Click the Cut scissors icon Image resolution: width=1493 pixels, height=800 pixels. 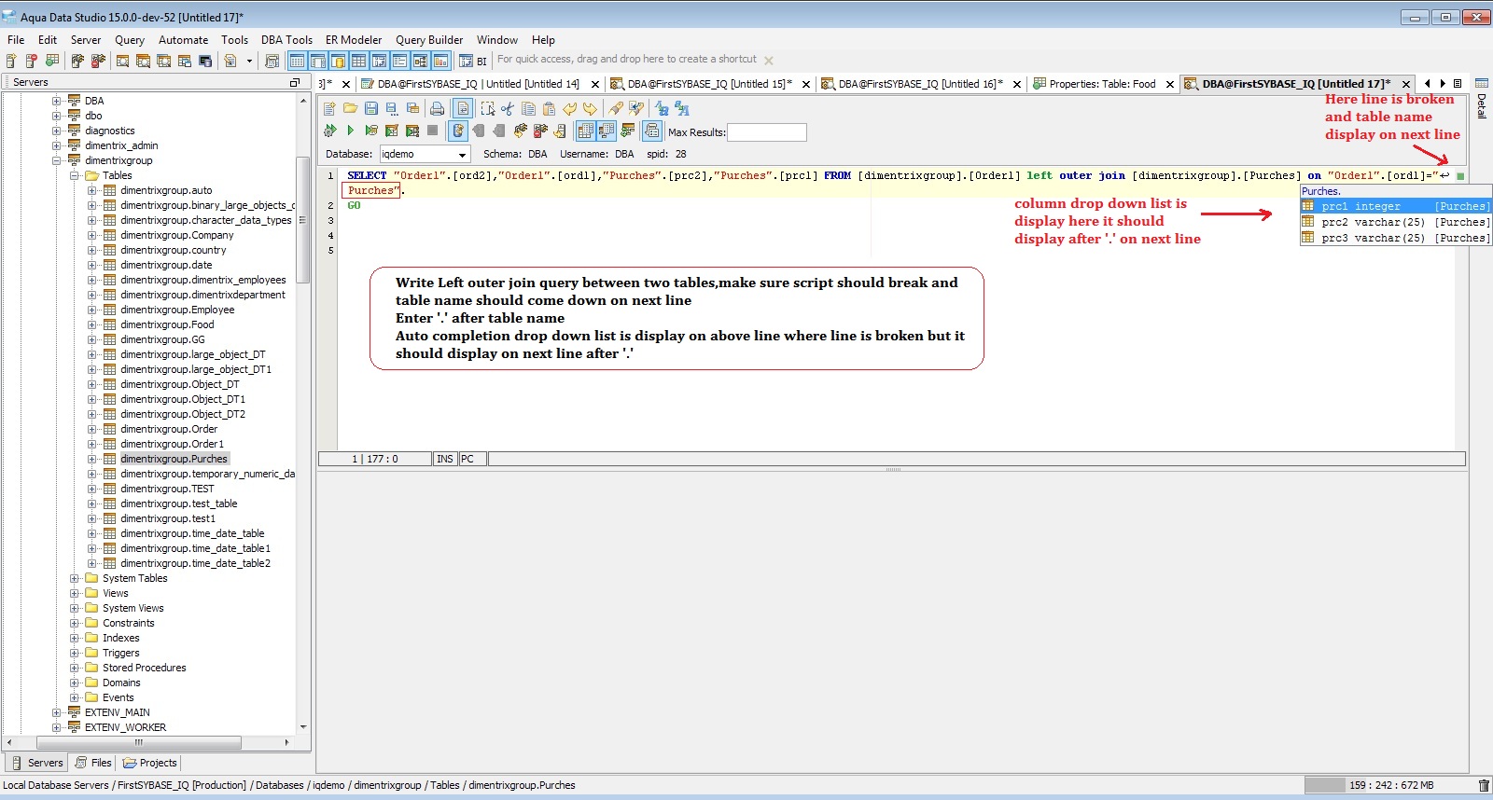pos(508,108)
